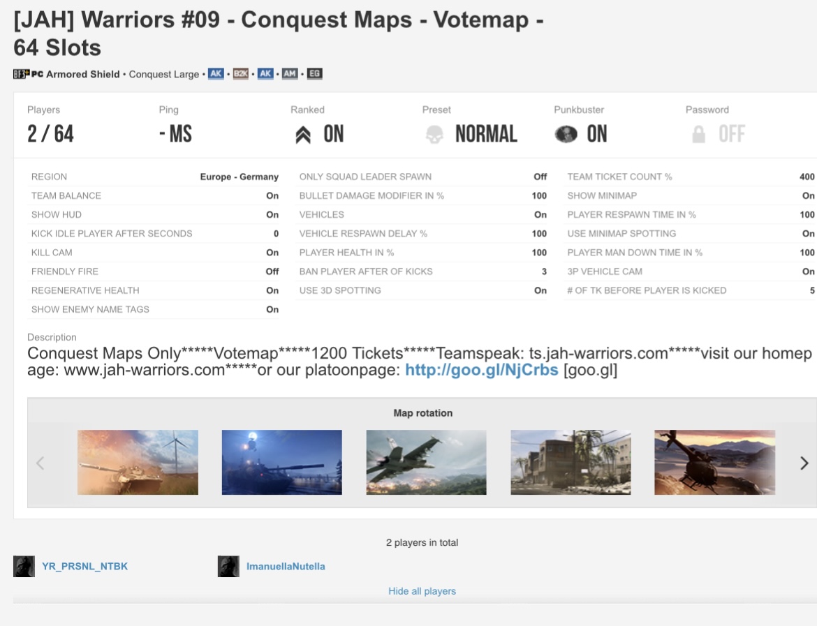Click the B2K expansion badge
This screenshot has height=626, width=817.
(x=240, y=73)
